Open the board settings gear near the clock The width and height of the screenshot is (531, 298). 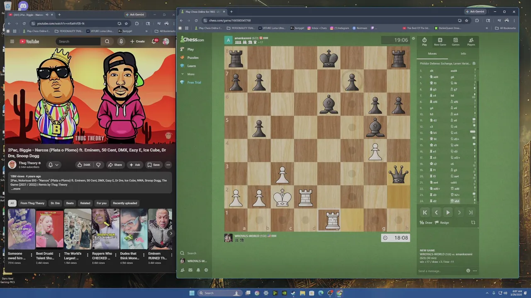pyautogui.click(x=413, y=39)
